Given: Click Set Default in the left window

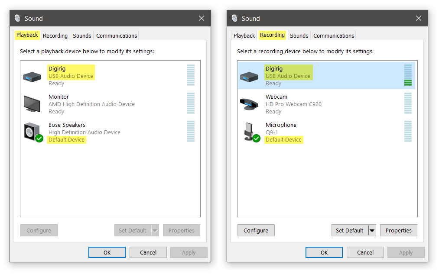Looking at the screenshot, I should point(133,230).
